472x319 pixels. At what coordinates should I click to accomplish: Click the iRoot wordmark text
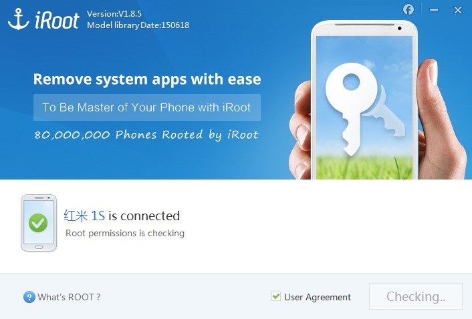click(57, 21)
